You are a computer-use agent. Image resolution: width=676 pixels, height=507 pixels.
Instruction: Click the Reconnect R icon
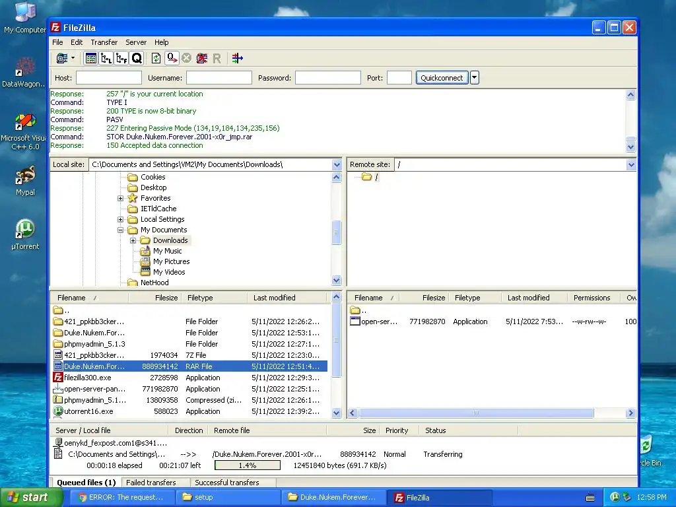click(217, 58)
